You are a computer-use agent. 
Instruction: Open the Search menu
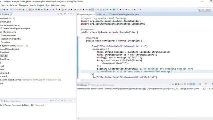(x=32, y=5)
